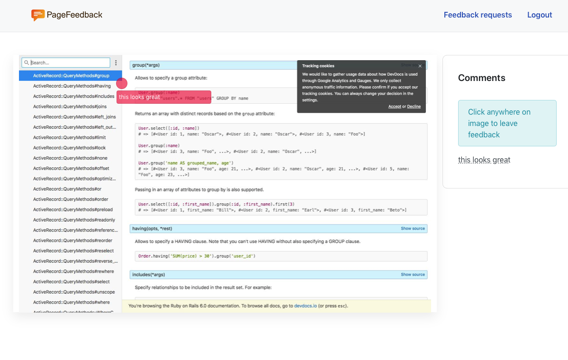568x360 pixels.
Task: Logout from PageFeedback
Action: pos(540,15)
